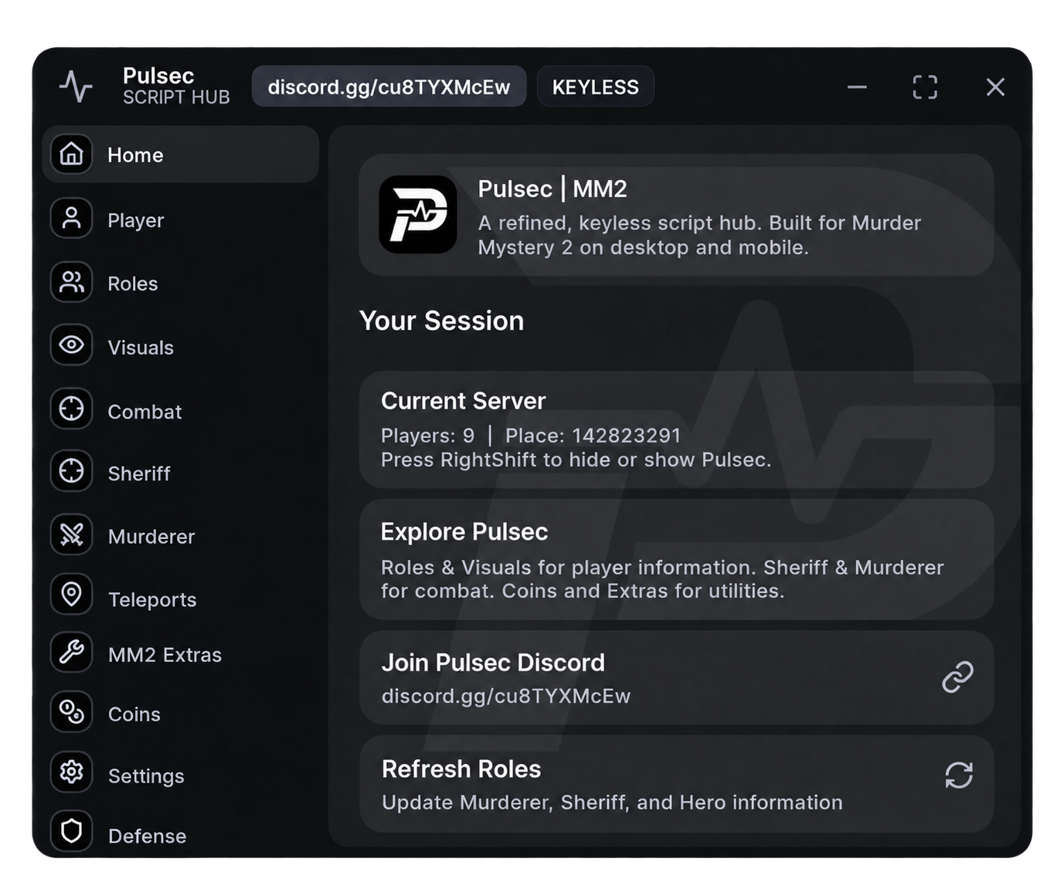
Task: Click the refresh arrows icon for roles
Action: point(959,775)
